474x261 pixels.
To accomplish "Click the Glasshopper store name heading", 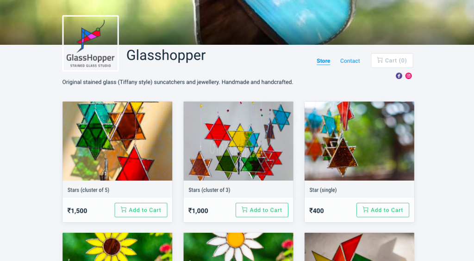I will click(x=166, y=55).
